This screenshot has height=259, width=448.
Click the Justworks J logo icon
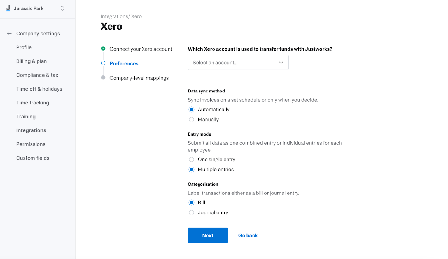[x=8, y=8]
